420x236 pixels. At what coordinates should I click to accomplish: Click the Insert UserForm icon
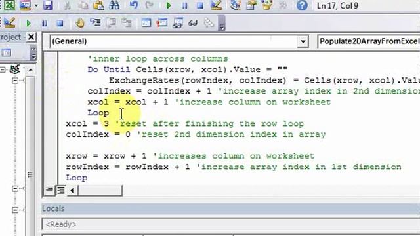25,5
